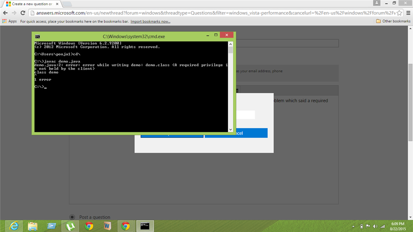Click the page's vertical scrollbar thumb
Viewport: 413px width, 232px height.
coord(410,102)
